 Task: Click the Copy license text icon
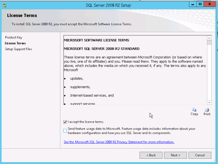(194, 112)
